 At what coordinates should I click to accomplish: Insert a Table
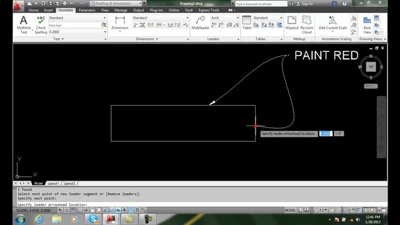(x=247, y=22)
